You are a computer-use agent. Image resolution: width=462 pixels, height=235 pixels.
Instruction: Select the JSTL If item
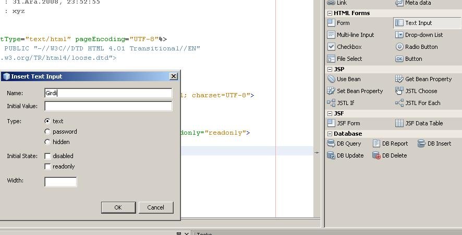click(341, 103)
